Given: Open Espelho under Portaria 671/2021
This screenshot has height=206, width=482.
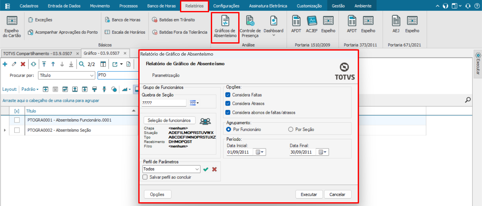Looking at the screenshot, I should [412, 24].
